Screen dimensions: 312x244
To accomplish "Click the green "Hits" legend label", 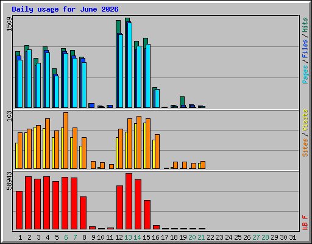I will (305, 25).
